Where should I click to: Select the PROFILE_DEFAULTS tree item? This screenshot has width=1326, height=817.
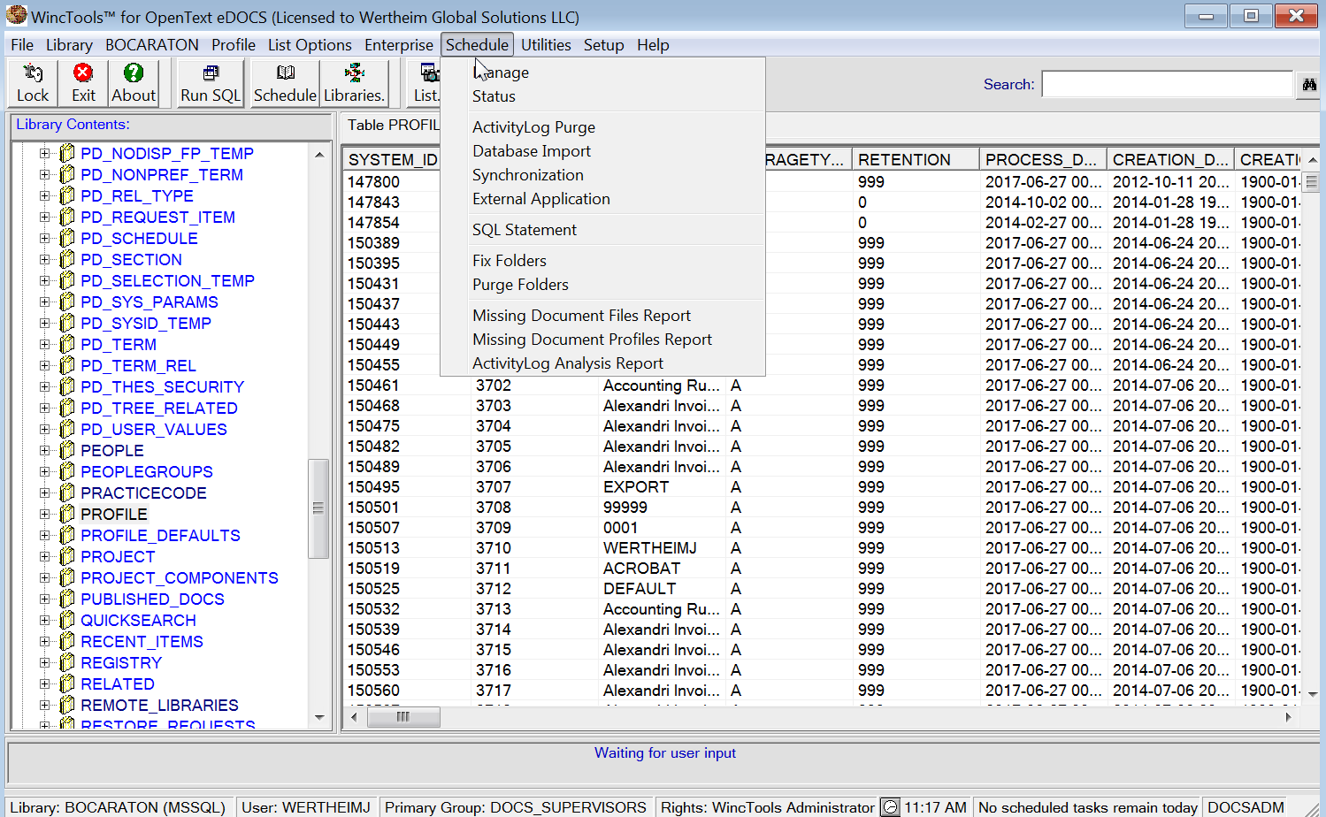click(160, 536)
